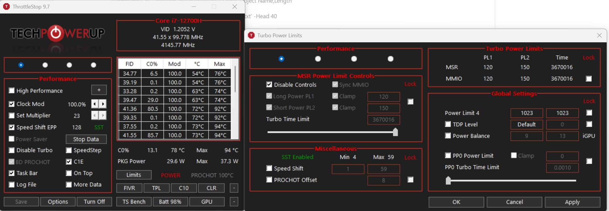Viewport: 609px width, 211px height.
Task: Toggle the Clock Mod checkbox
Action: 11,104
